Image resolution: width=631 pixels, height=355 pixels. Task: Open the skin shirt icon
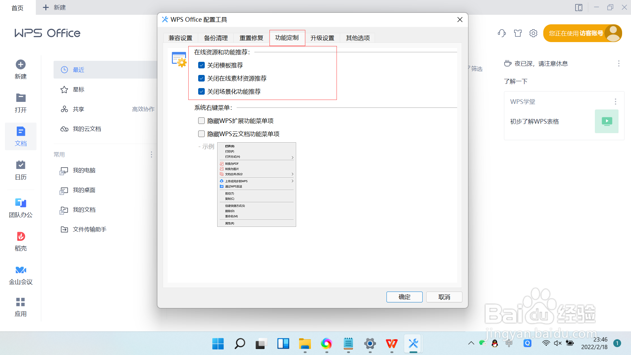518,33
